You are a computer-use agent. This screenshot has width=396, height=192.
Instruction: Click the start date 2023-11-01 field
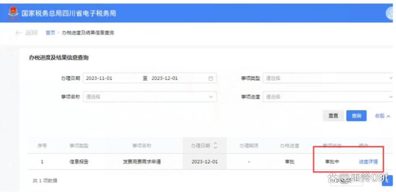click(99, 78)
